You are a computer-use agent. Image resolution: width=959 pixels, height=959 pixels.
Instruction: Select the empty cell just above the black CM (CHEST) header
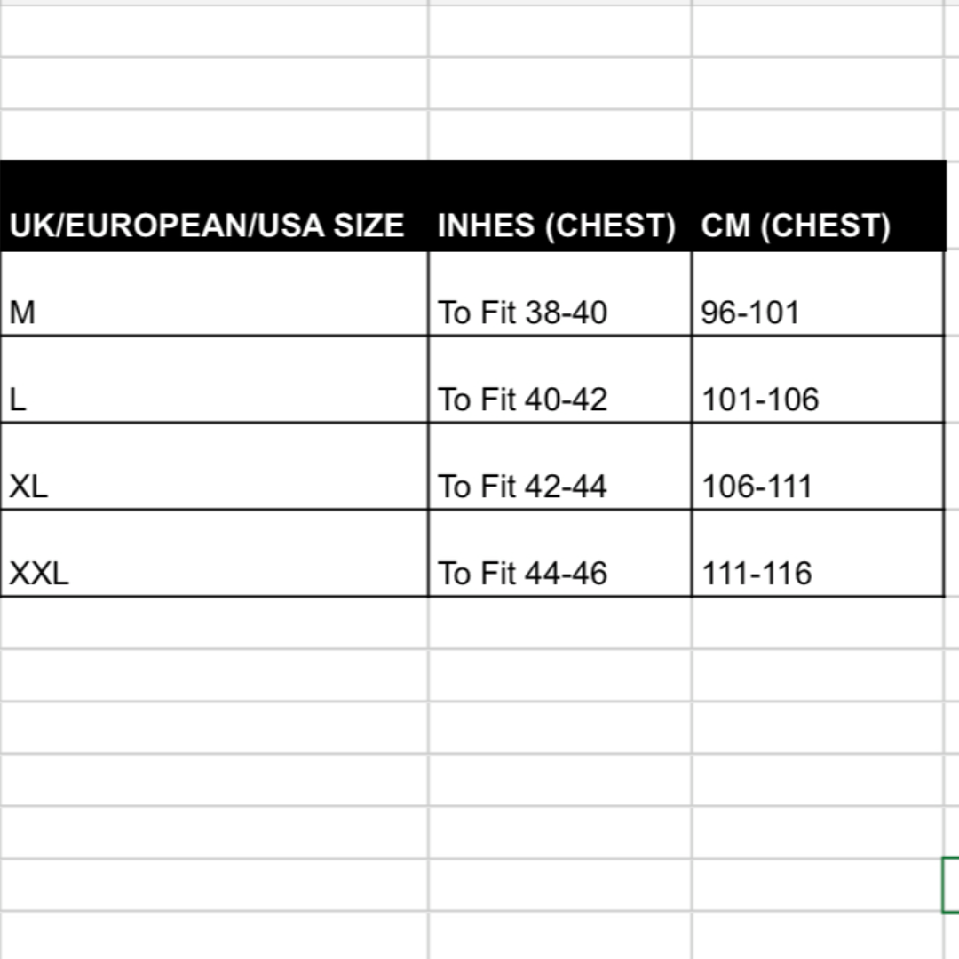click(x=817, y=135)
